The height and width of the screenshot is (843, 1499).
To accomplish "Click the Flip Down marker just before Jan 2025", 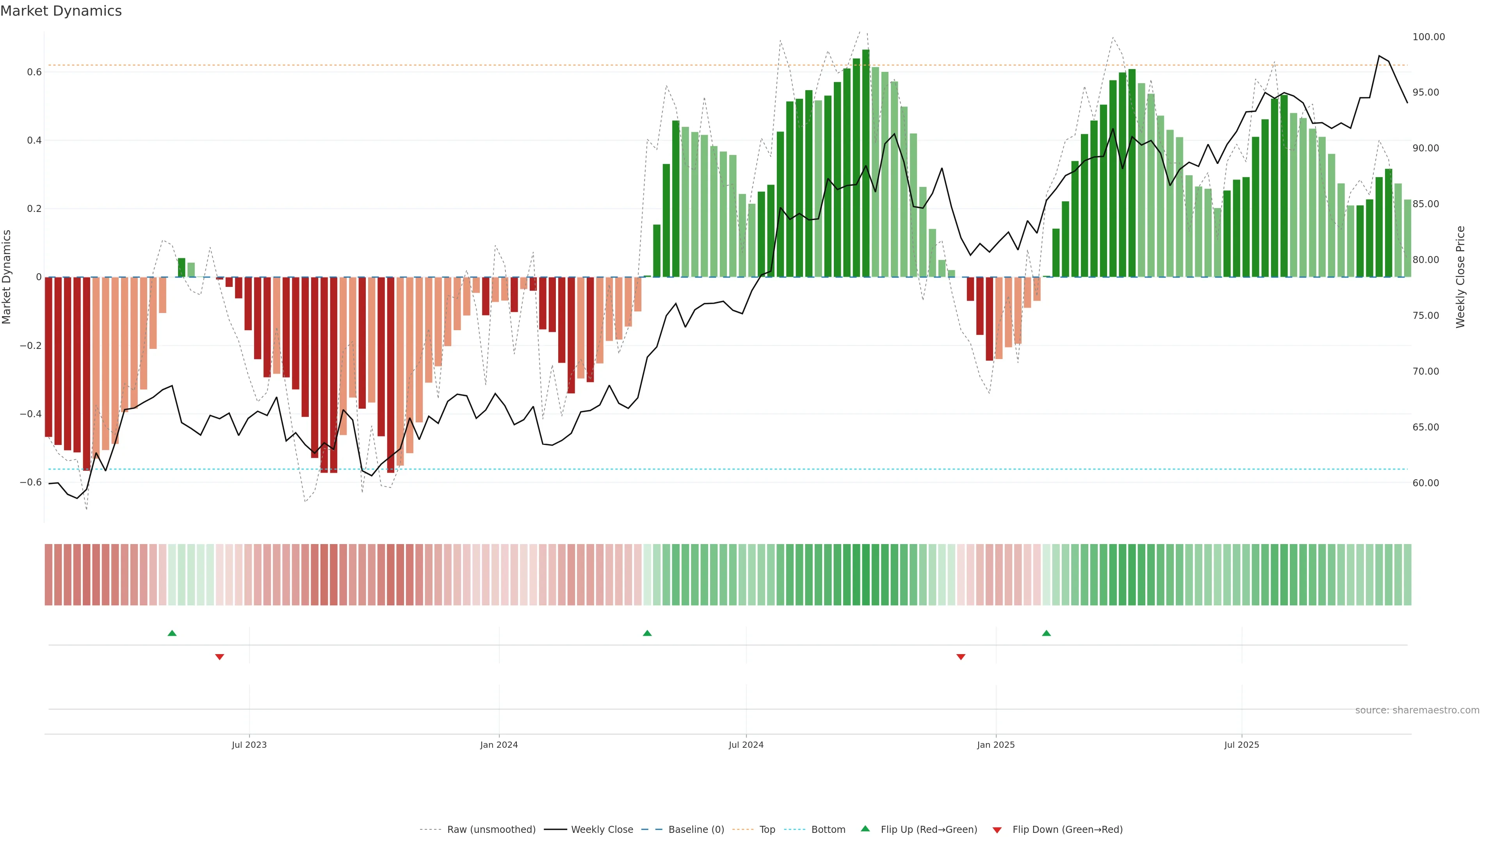I will [x=961, y=657].
